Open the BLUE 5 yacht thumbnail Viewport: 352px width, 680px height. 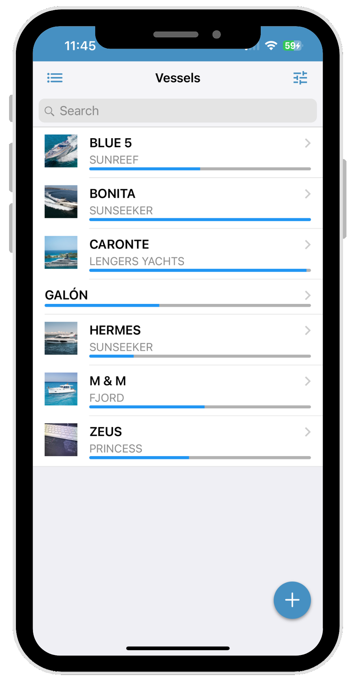[x=61, y=151]
